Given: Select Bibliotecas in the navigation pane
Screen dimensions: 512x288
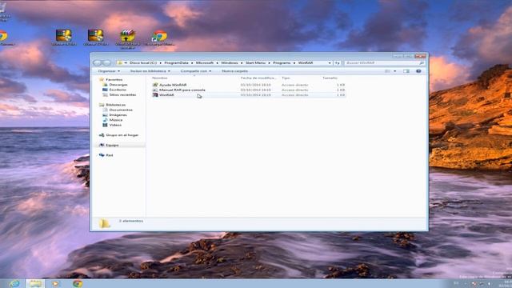Looking at the screenshot, I should pyautogui.click(x=115, y=105).
